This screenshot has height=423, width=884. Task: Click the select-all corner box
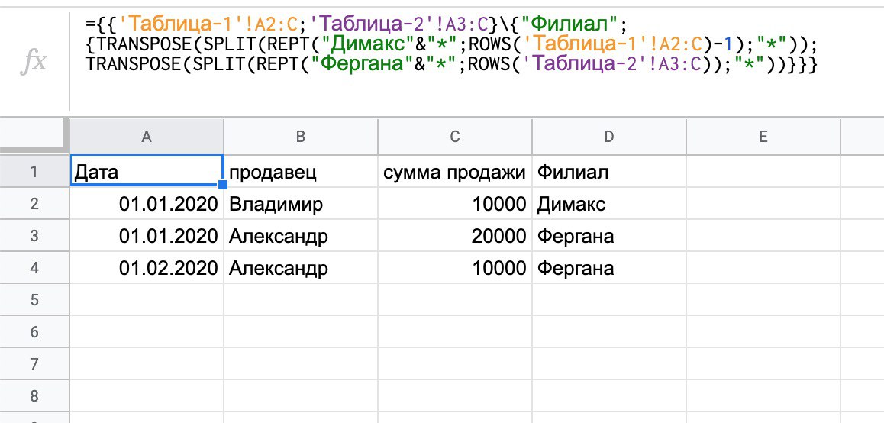pos(34,136)
